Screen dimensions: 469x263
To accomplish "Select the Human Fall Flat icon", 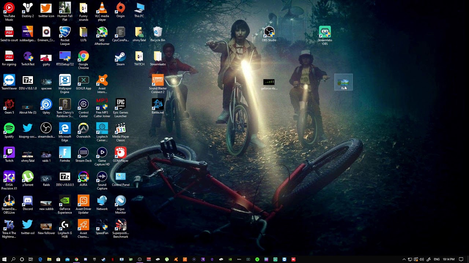I will (65, 12).
